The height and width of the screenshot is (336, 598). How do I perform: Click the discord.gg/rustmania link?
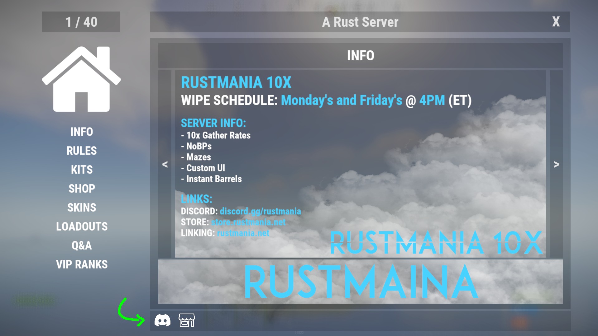[260, 211]
